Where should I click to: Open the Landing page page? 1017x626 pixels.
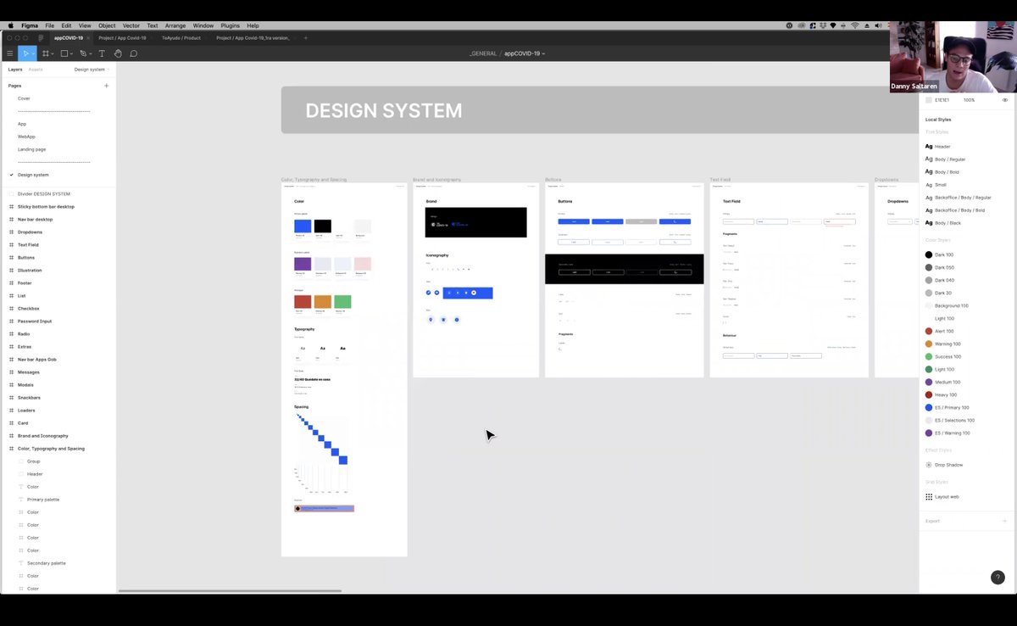coord(31,149)
